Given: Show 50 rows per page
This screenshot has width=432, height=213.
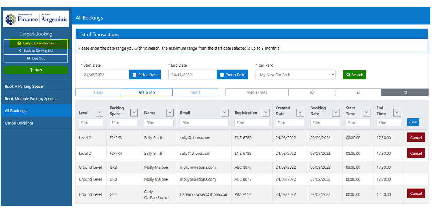Looking at the screenshot, I should [x=312, y=93].
